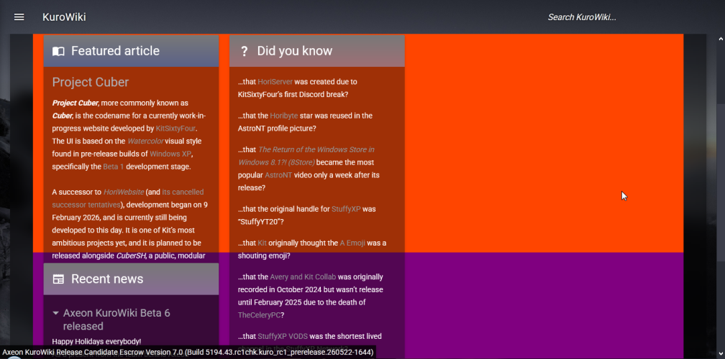Follow the Watercolor link
The image size is (725, 359).
[x=145, y=141]
